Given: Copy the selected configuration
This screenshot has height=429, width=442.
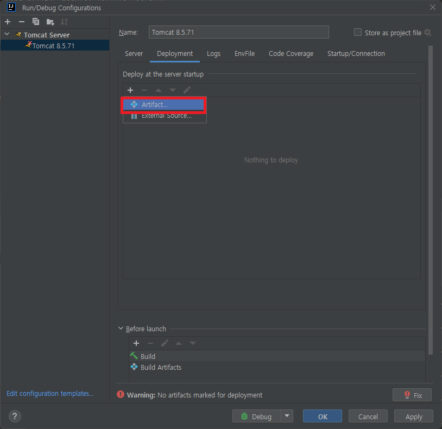Looking at the screenshot, I should pyautogui.click(x=36, y=22).
